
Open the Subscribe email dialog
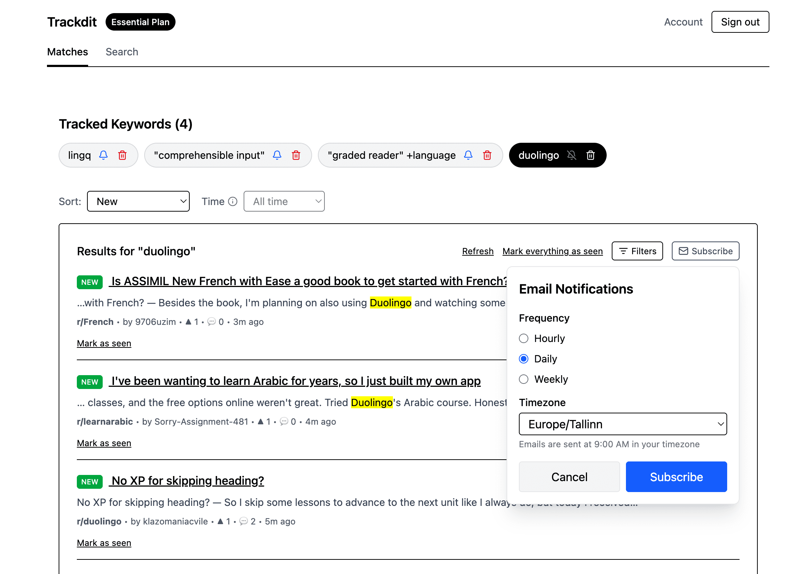705,251
